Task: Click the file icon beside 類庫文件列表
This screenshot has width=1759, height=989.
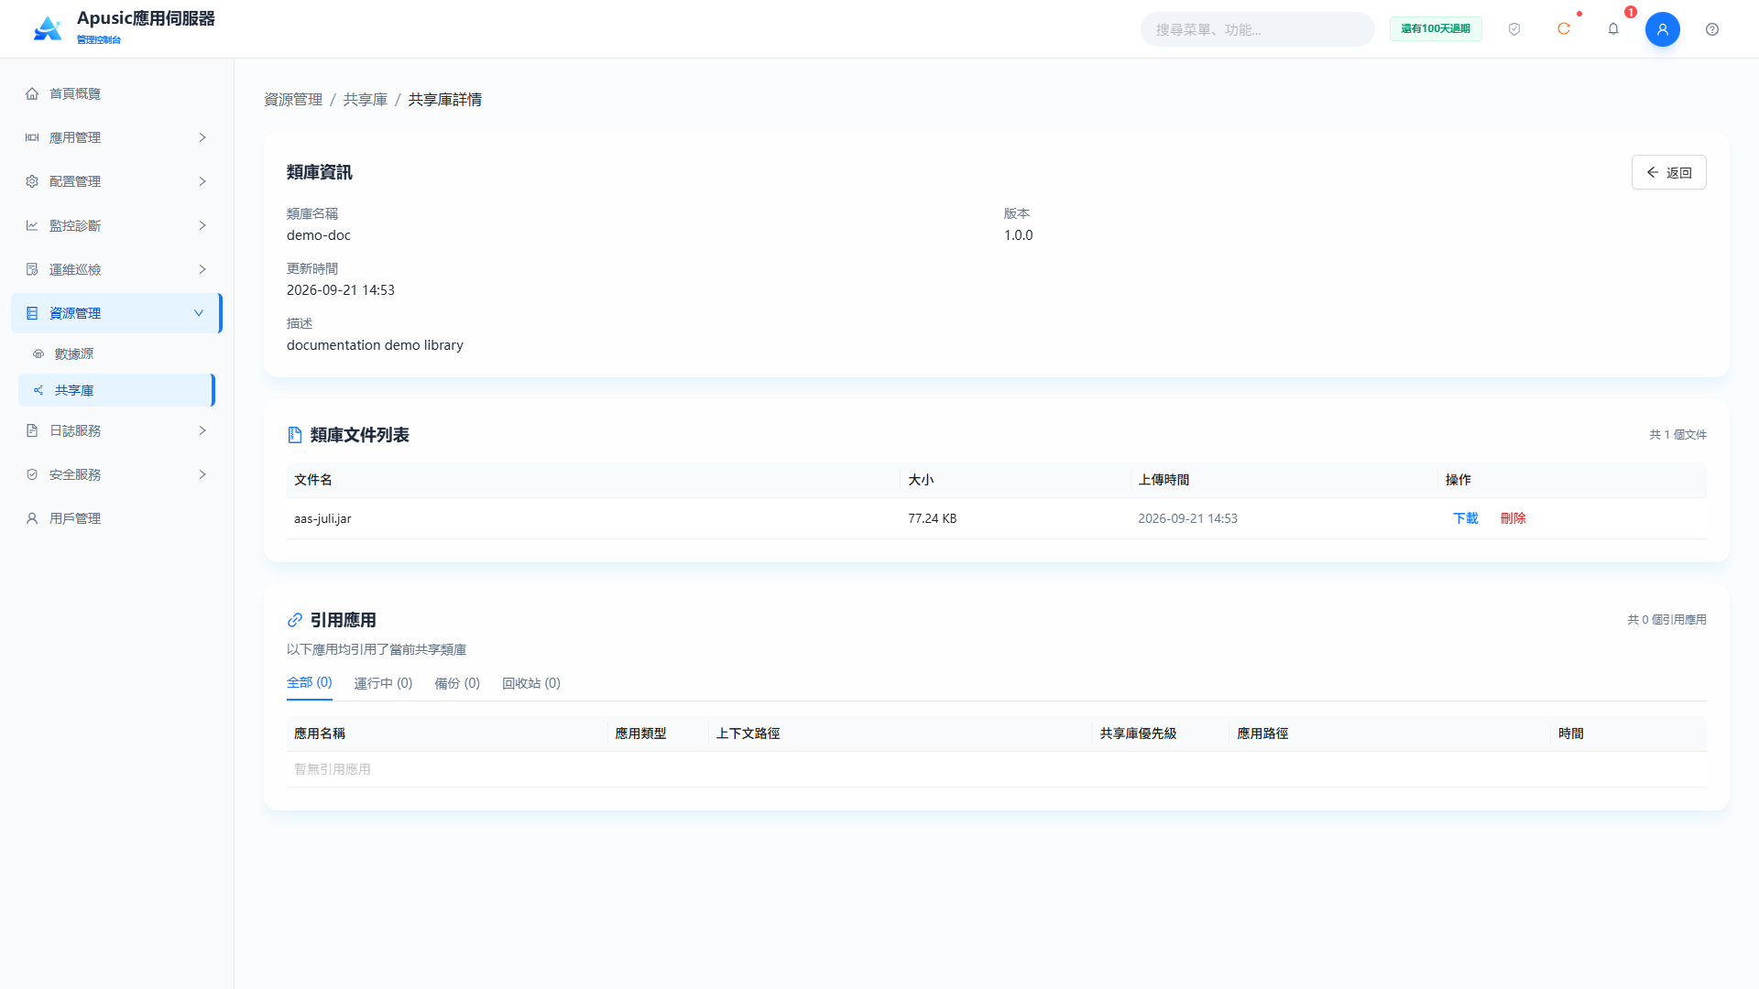Action: click(295, 435)
